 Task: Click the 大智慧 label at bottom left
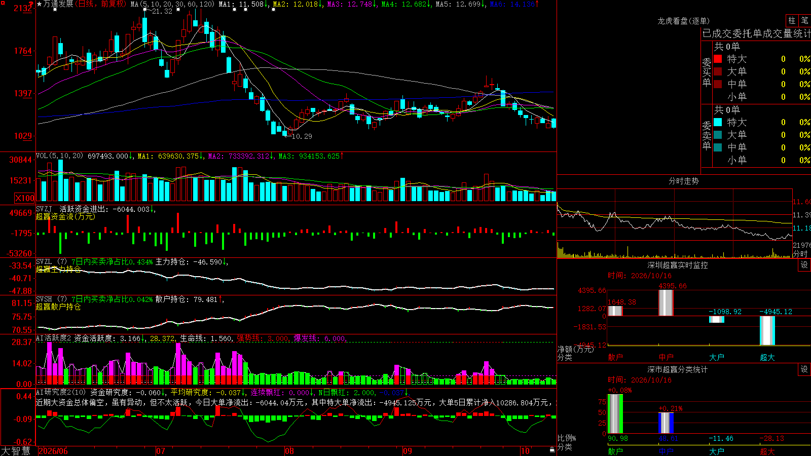(16, 451)
